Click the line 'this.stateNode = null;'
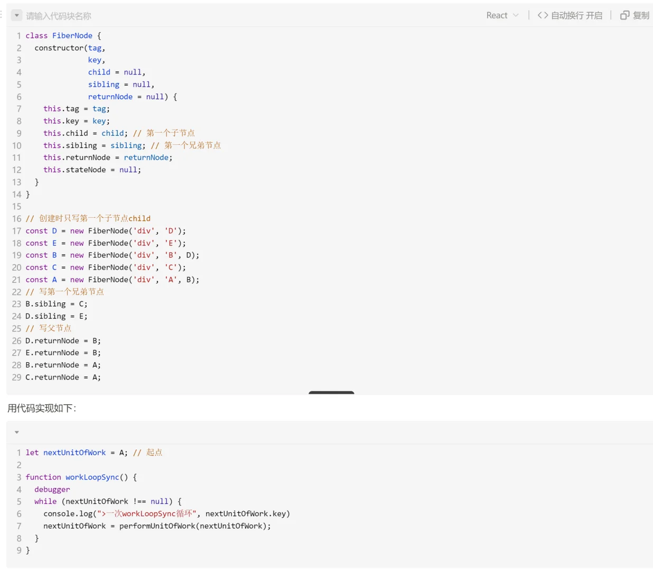 point(92,170)
